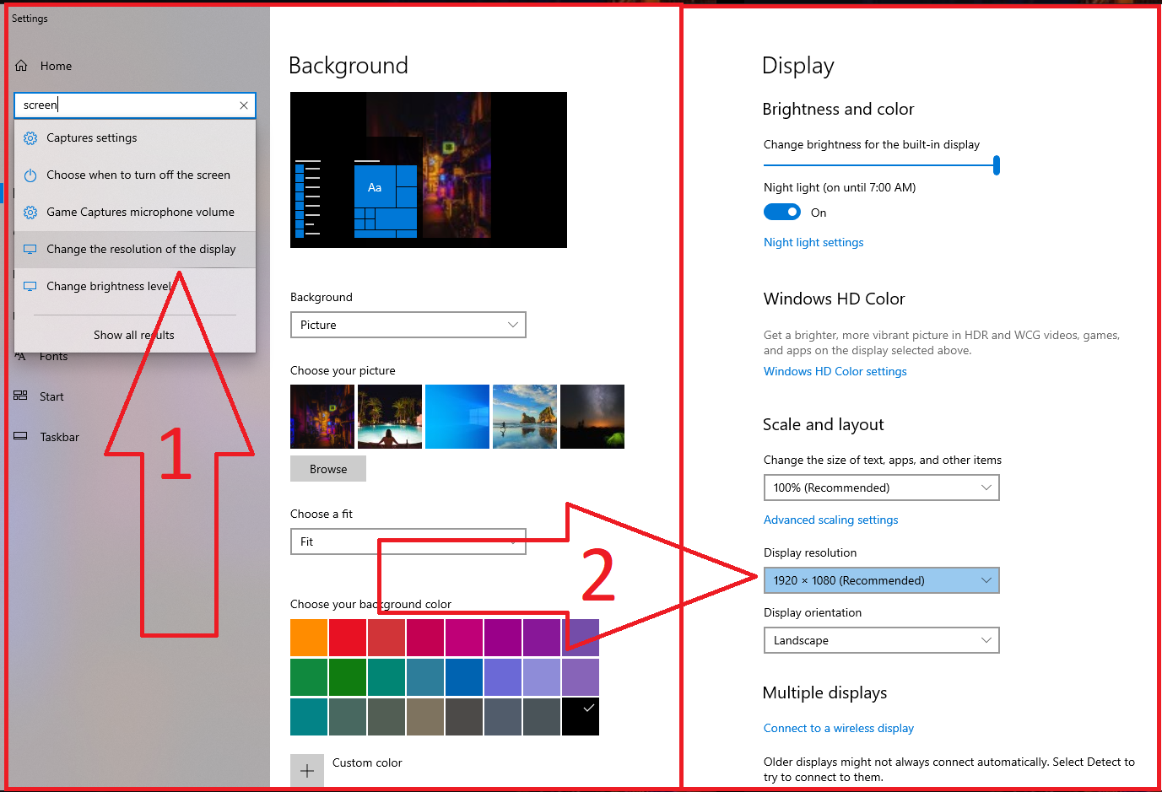The width and height of the screenshot is (1162, 792).
Task: Click the gear icon beside Captures settings
Action: coord(30,137)
